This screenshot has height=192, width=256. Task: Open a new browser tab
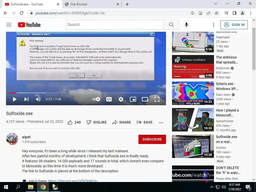click(x=127, y=4)
